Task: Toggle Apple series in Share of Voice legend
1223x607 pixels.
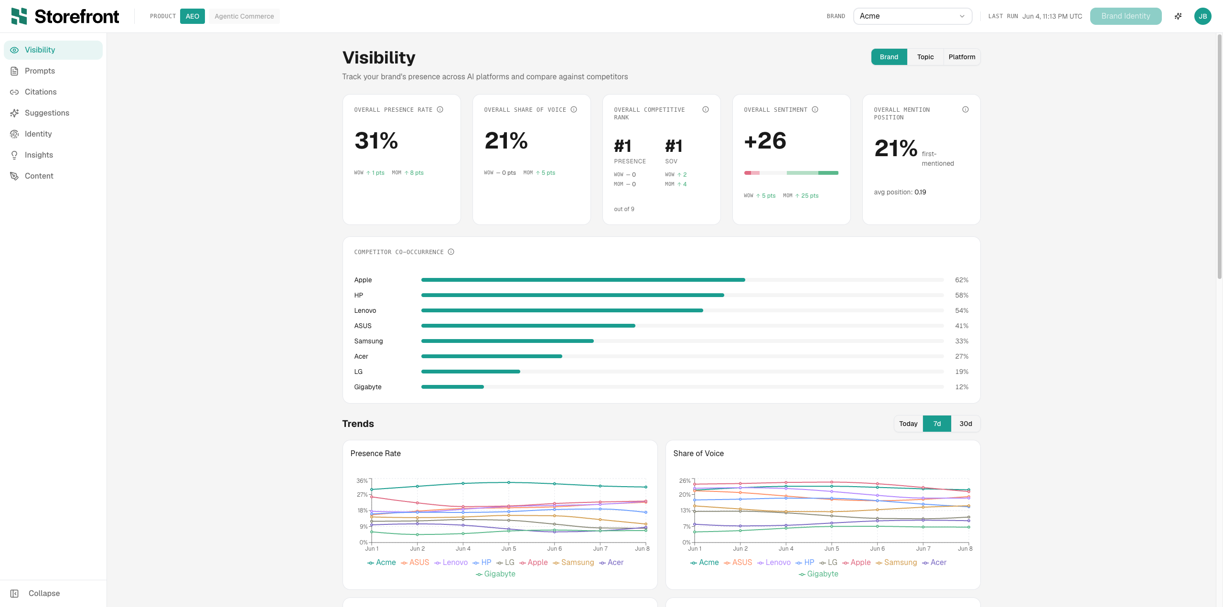Action: [x=856, y=563]
